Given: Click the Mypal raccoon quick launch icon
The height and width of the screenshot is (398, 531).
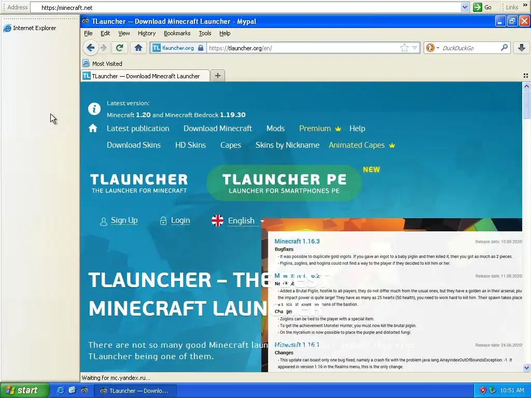Looking at the screenshot, I should [85, 391].
